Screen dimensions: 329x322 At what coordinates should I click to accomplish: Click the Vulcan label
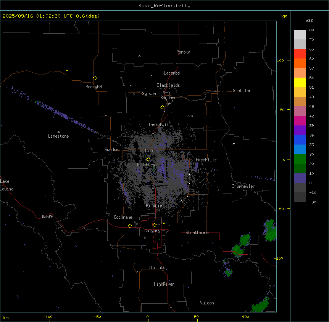[207, 303]
